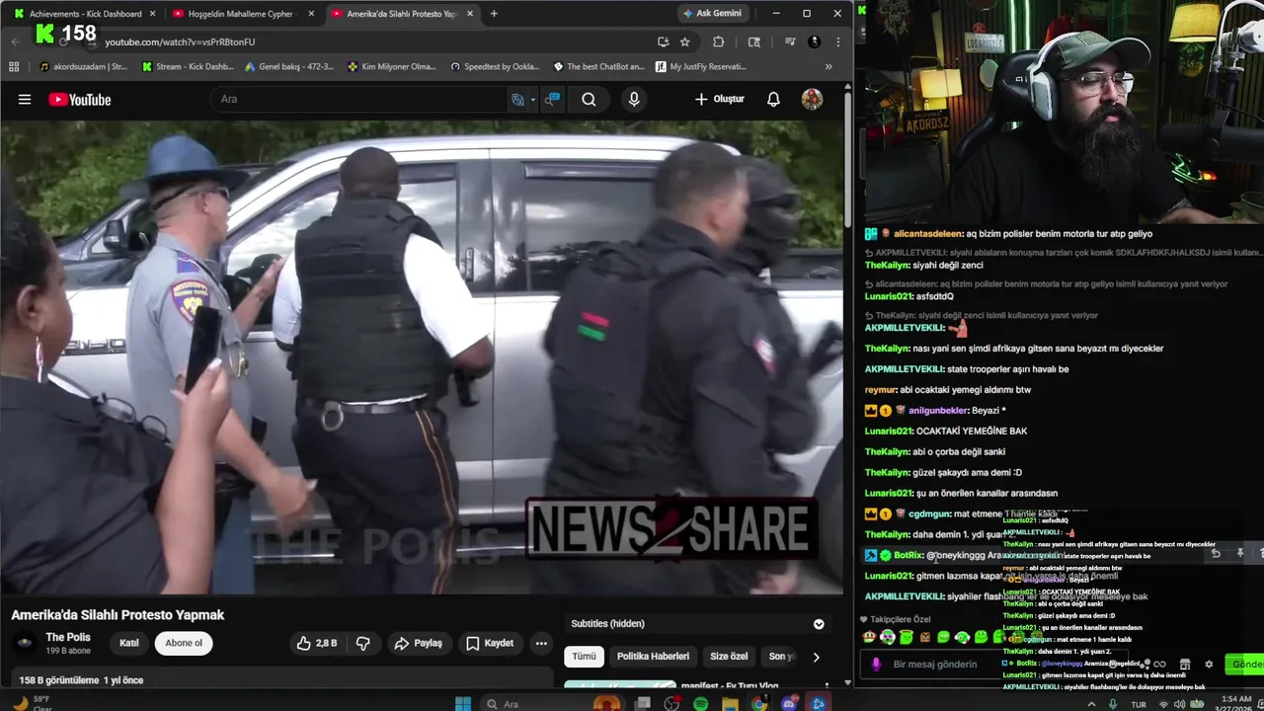Open My JustFly Reservation bookmark
1264x711 pixels.
pos(699,66)
